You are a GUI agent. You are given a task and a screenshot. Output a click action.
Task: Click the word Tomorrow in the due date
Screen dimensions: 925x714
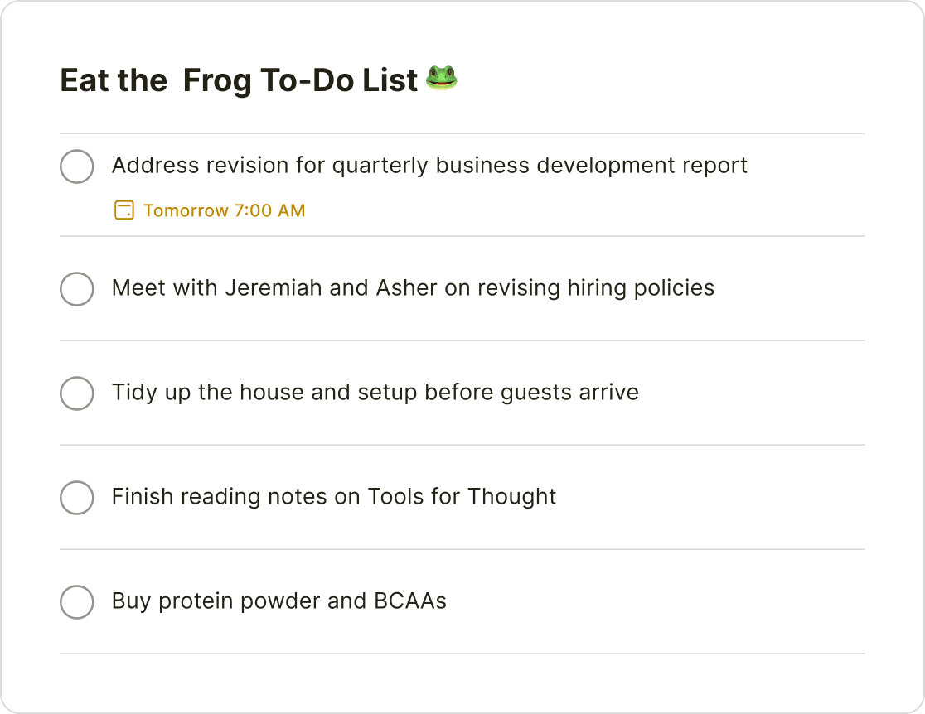point(180,210)
